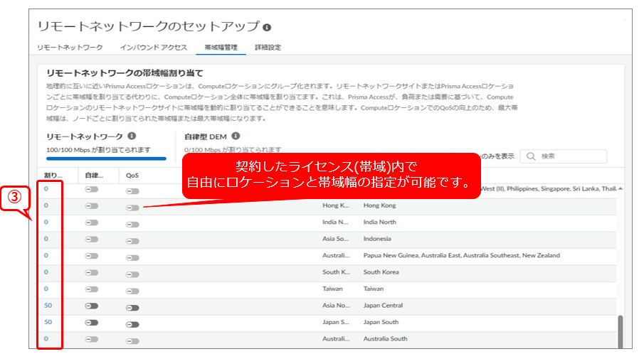Viewport: 639px width, 354px height.
Task: Open the 詳細設定 tab
Action: point(268,48)
